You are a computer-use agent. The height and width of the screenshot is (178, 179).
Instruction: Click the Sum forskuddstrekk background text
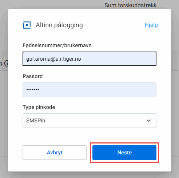(131, 5)
